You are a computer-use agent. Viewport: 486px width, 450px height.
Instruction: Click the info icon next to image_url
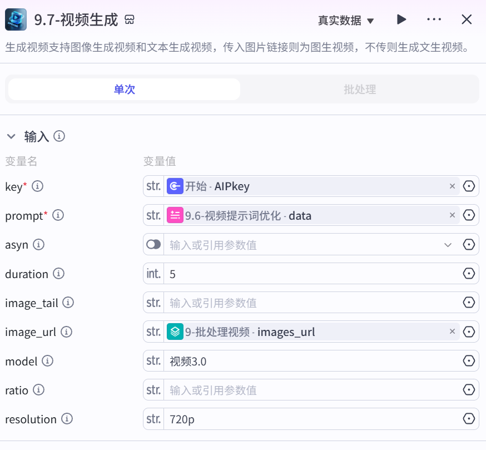(x=66, y=332)
